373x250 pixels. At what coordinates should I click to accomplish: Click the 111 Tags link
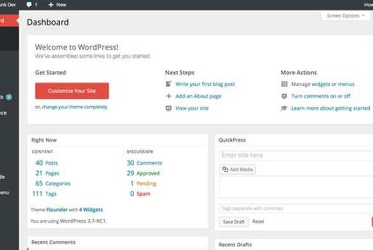click(x=44, y=194)
